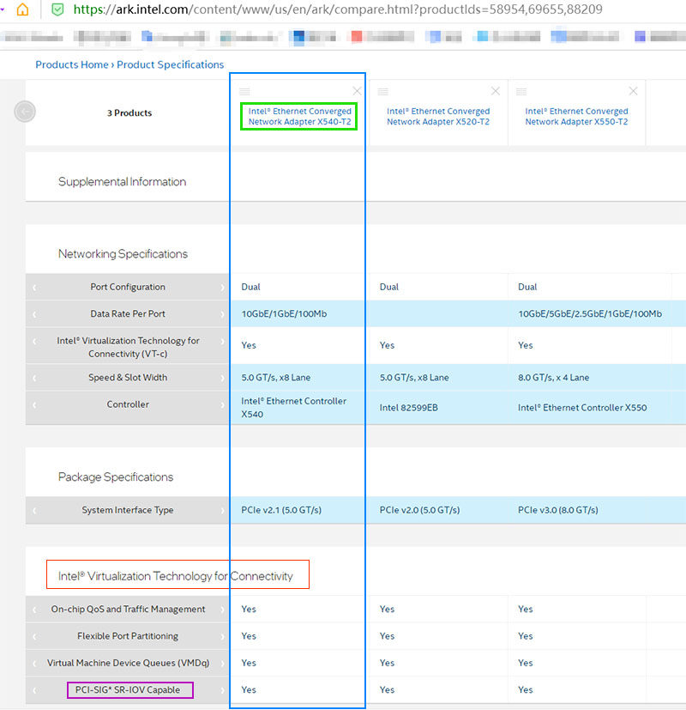Select Virtual Machine Device Queues (VMDq) label
This screenshot has height=710, width=686.
(x=128, y=664)
